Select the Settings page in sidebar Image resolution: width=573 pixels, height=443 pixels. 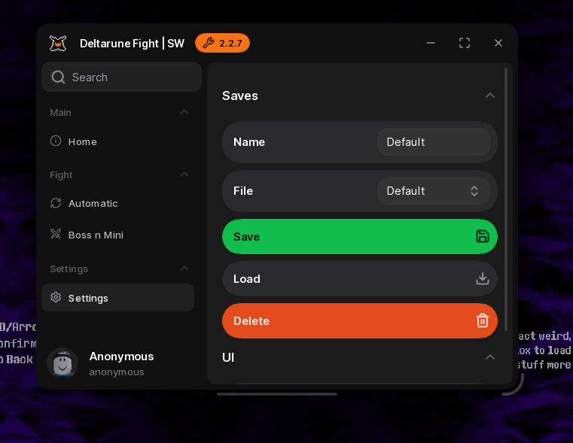(x=117, y=298)
